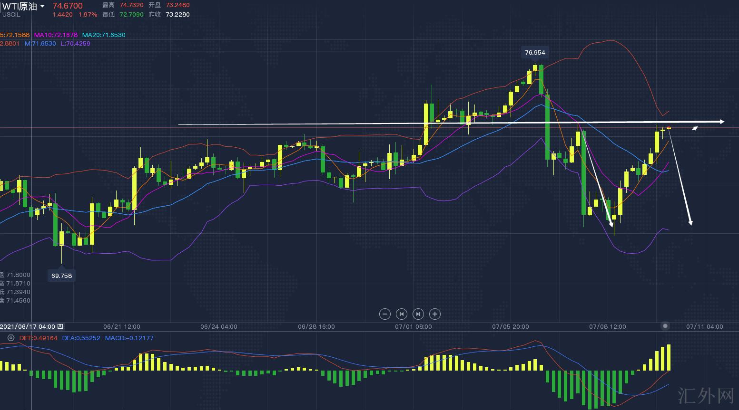Click the 69.758 low price tag

61,276
